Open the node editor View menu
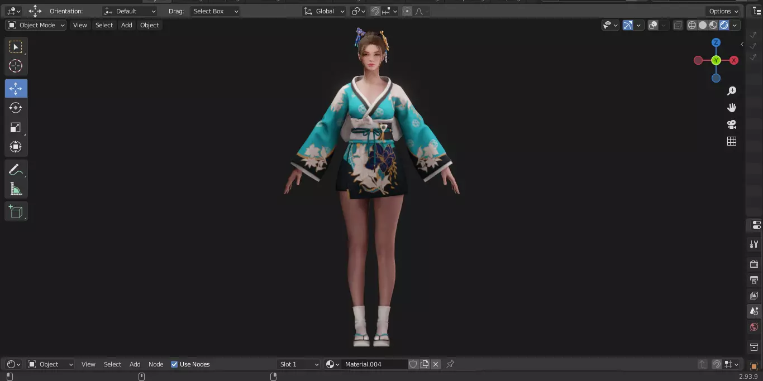The width and height of the screenshot is (763, 381). pyautogui.click(x=88, y=364)
